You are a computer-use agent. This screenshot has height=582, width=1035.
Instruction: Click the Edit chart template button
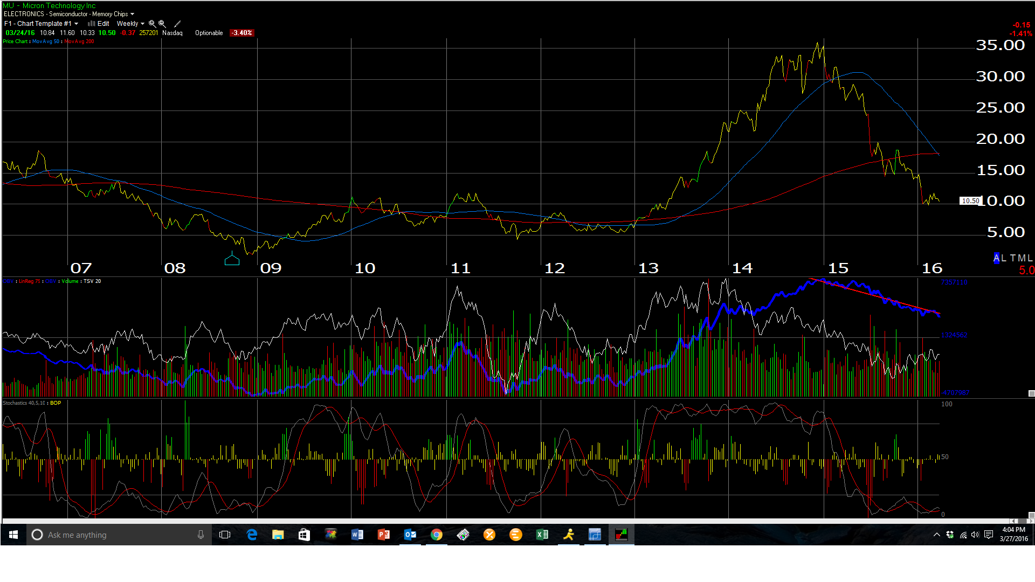pos(103,24)
